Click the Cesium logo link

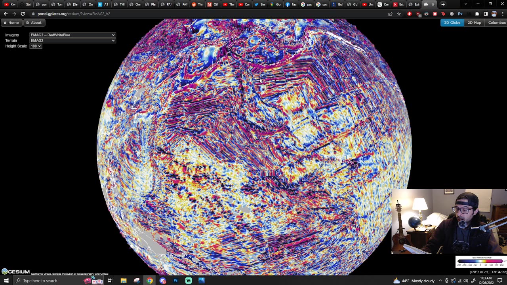pyautogui.click(x=15, y=272)
